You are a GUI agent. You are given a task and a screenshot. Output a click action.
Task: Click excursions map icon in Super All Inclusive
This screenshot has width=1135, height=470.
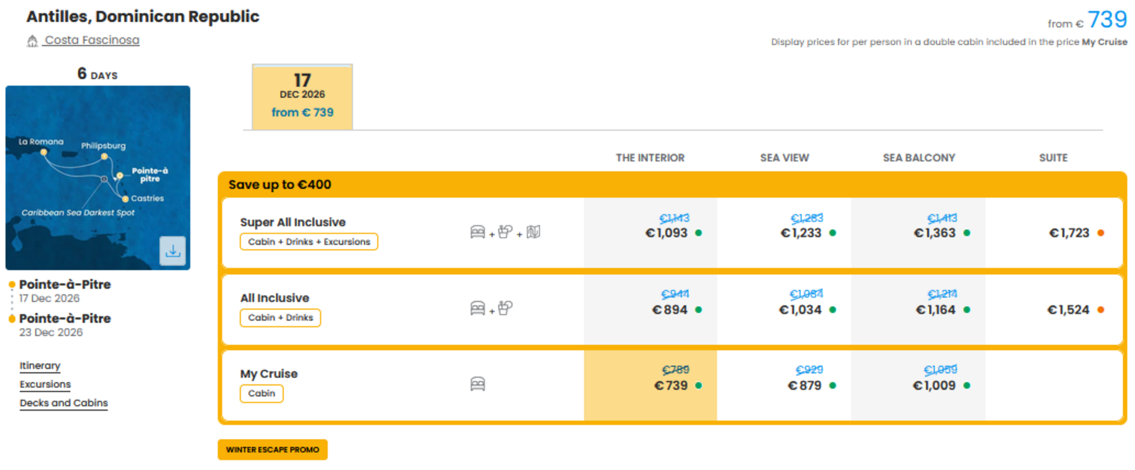coord(534,232)
